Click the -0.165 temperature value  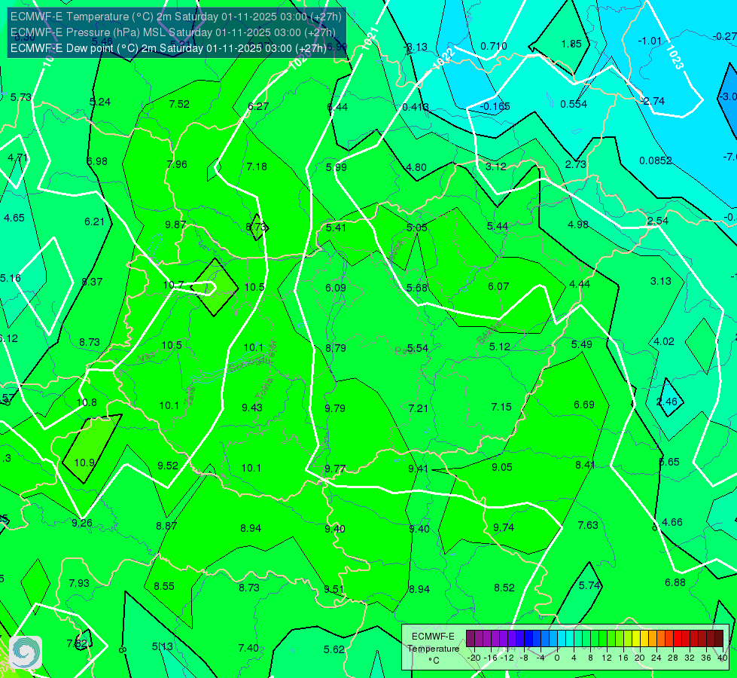495,106
